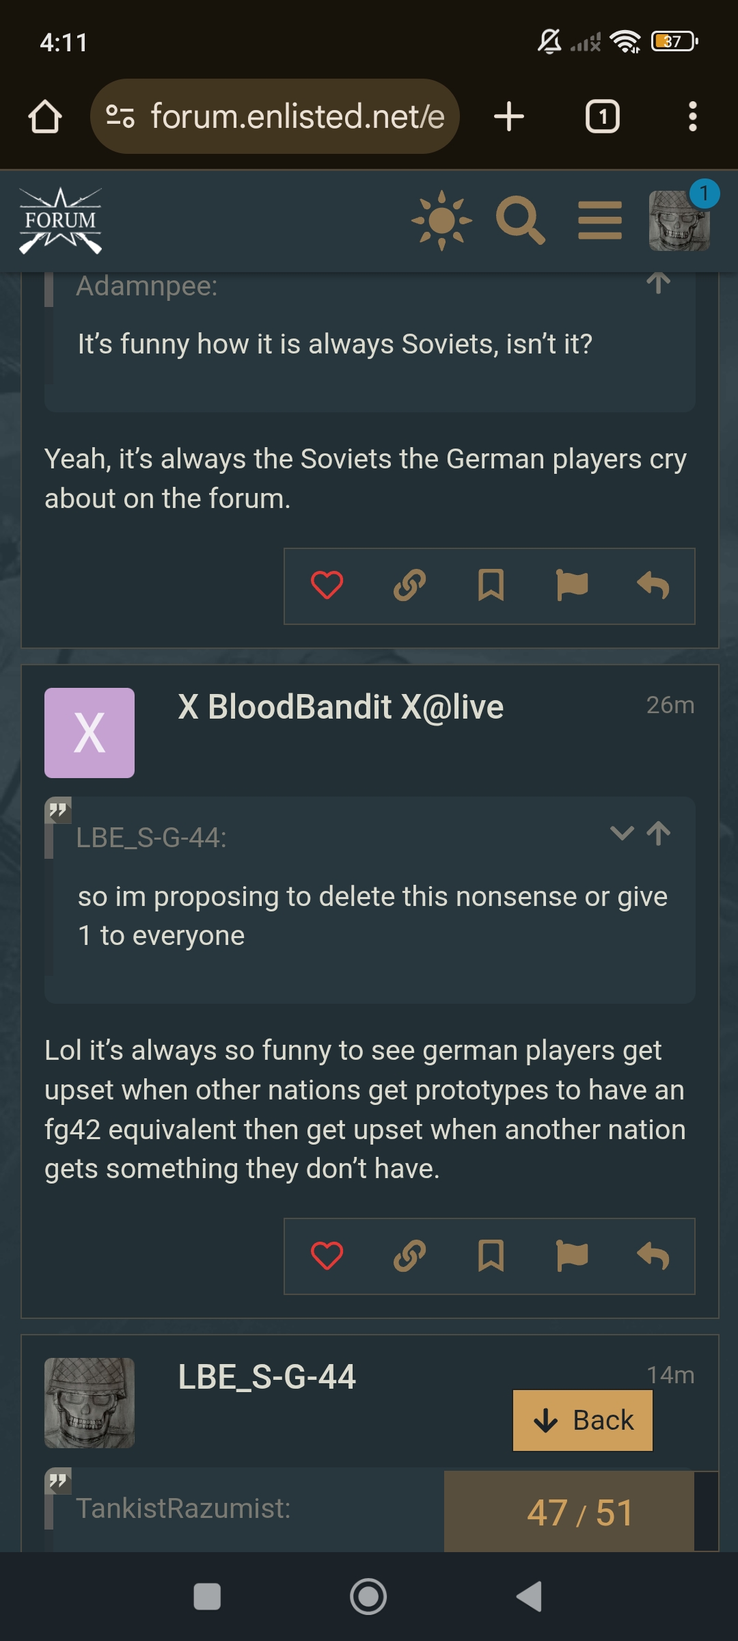The width and height of the screenshot is (738, 1641).
Task: Jump to Adamnpee's quoted post arrow
Action: [659, 282]
